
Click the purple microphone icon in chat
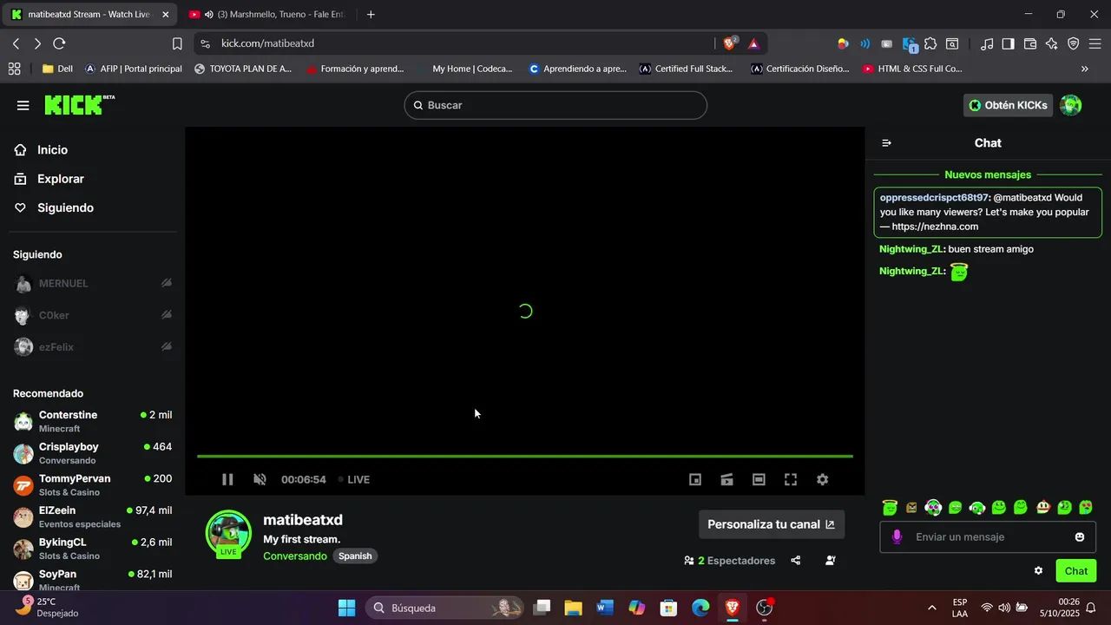click(897, 537)
